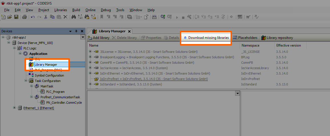Open Find with the binoculars icon
This screenshot has width=330, height=136.
[74, 17]
